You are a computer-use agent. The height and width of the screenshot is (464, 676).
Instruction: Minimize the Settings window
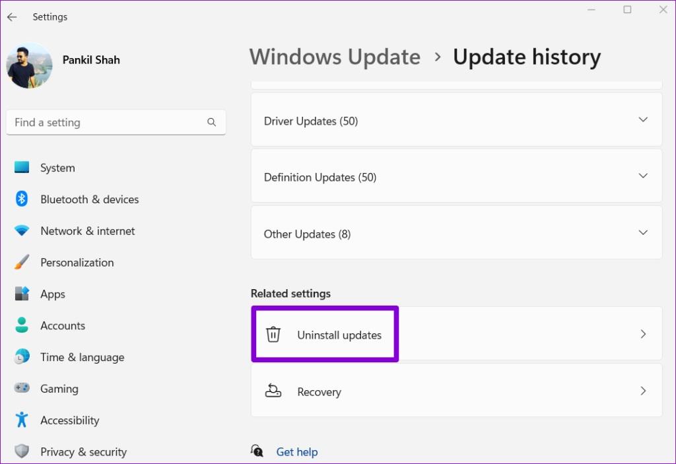[x=591, y=9]
